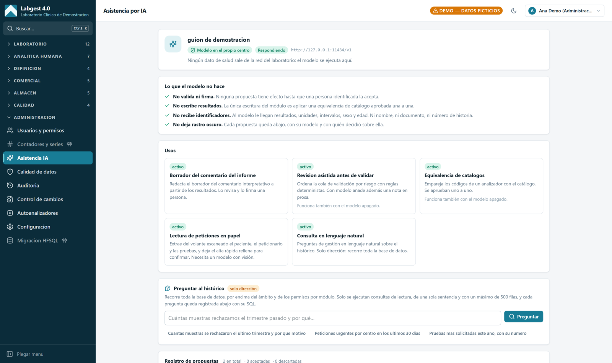Select the Lectura de peticiones en papel card
The height and width of the screenshot is (363, 612).
click(x=226, y=242)
